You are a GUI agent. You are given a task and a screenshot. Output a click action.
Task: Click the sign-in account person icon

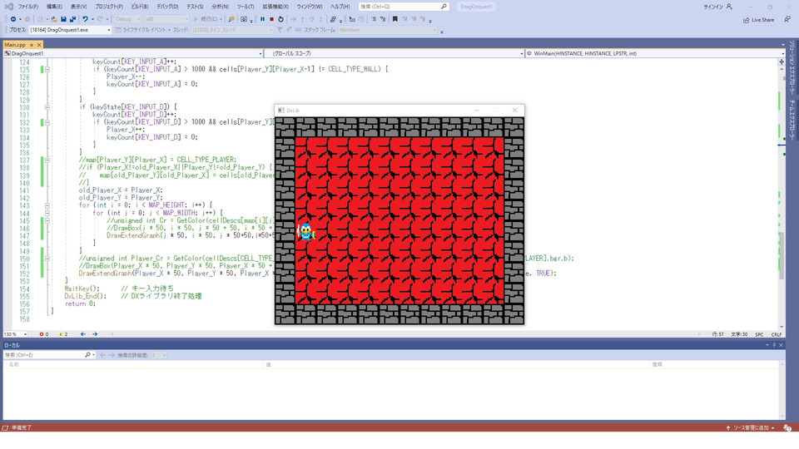tap(729, 7)
